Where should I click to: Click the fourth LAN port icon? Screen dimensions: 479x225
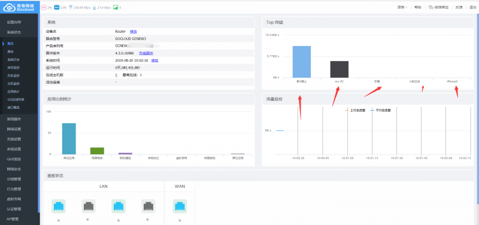tap(148, 206)
